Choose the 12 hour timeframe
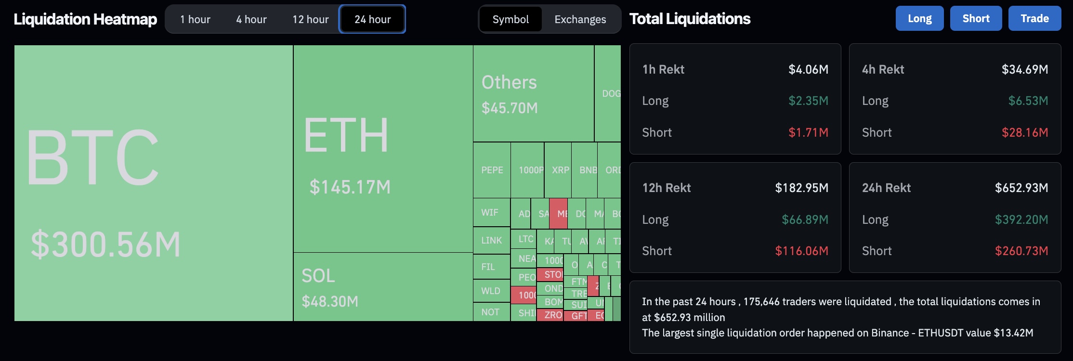The image size is (1073, 361). point(311,19)
